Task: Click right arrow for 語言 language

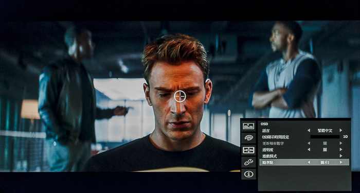Action: tap(341, 130)
